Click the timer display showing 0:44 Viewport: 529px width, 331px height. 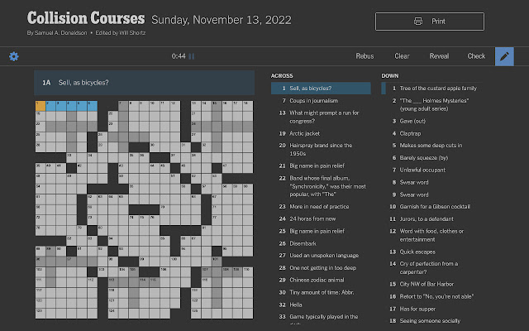pyautogui.click(x=179, y=56)
